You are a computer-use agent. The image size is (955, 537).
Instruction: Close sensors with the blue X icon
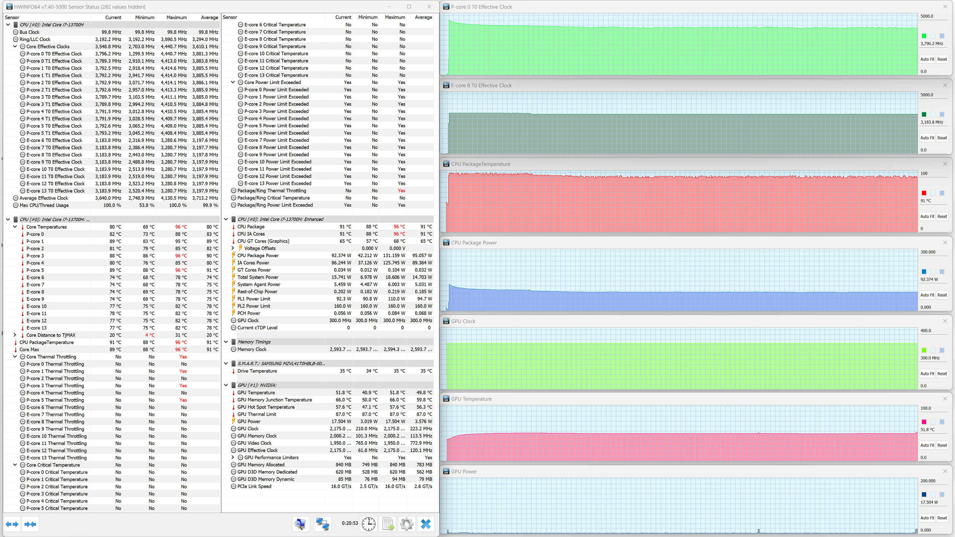coord(426,524)
